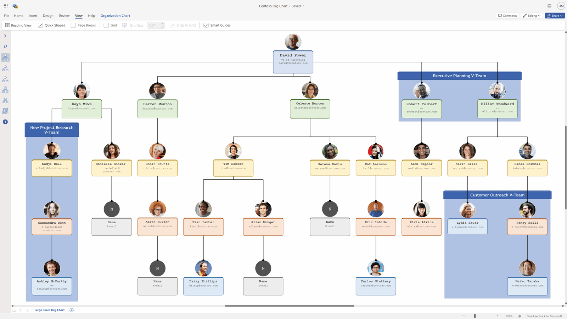
Task: Select the search icon in the left sidebar
Action: pos(5,46)
